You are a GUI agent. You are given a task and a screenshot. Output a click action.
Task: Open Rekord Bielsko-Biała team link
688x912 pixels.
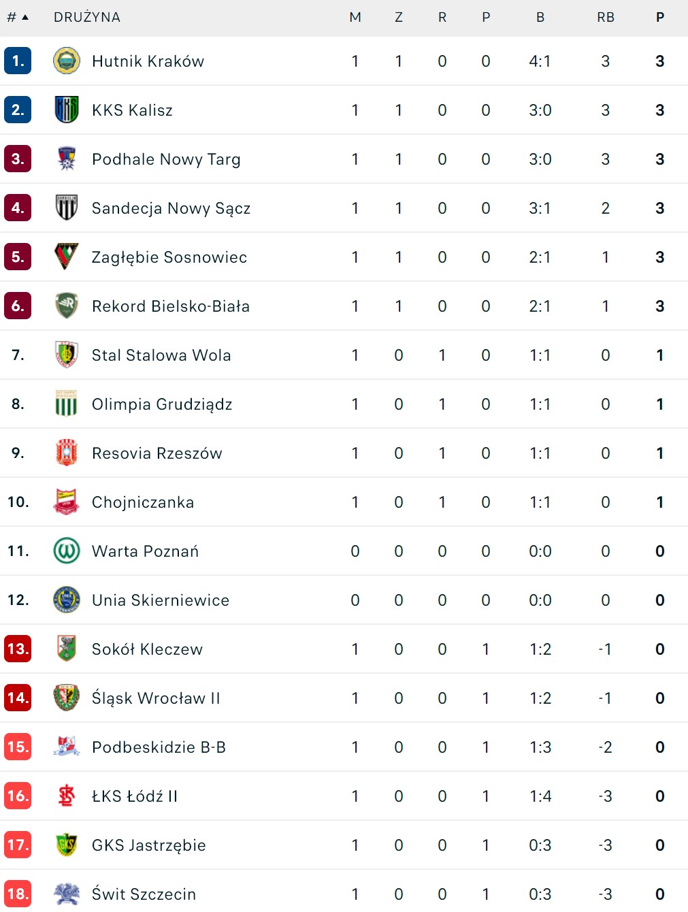point(171,306)
